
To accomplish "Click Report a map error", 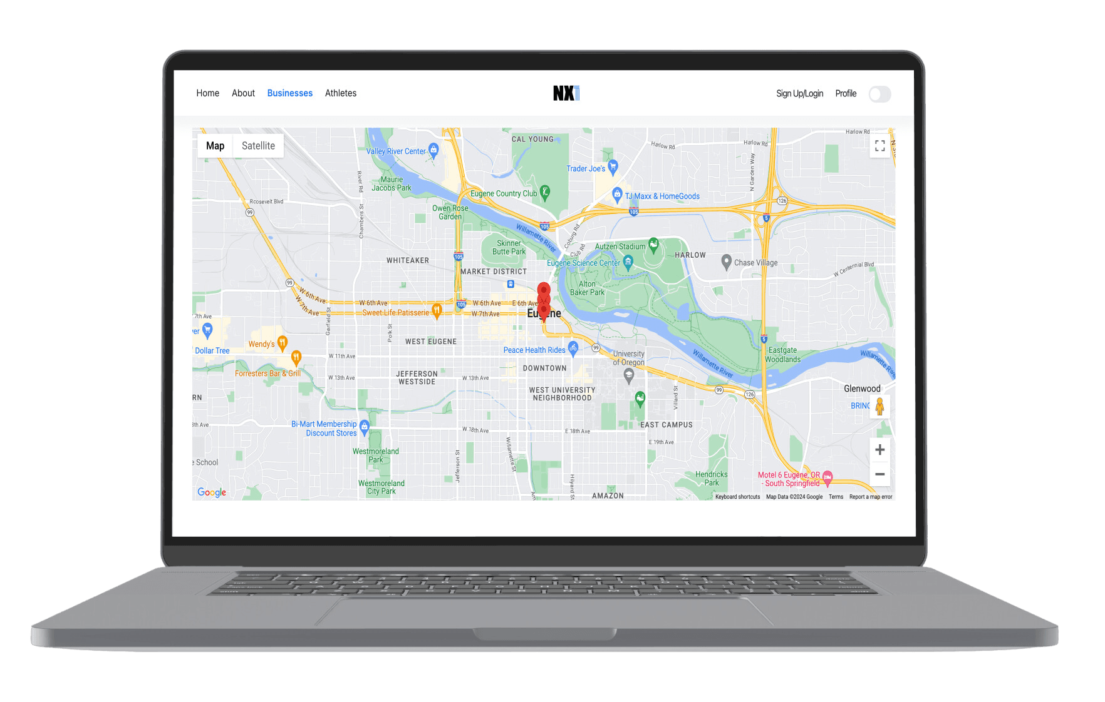I will [870, 497].
